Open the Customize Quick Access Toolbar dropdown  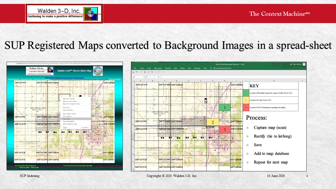(x=163, y=72)
